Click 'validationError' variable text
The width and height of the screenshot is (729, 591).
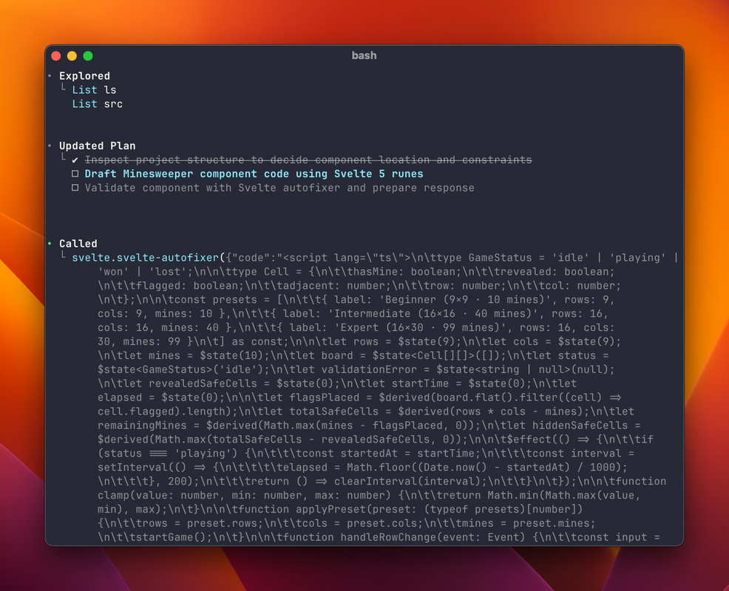(369, 369)
